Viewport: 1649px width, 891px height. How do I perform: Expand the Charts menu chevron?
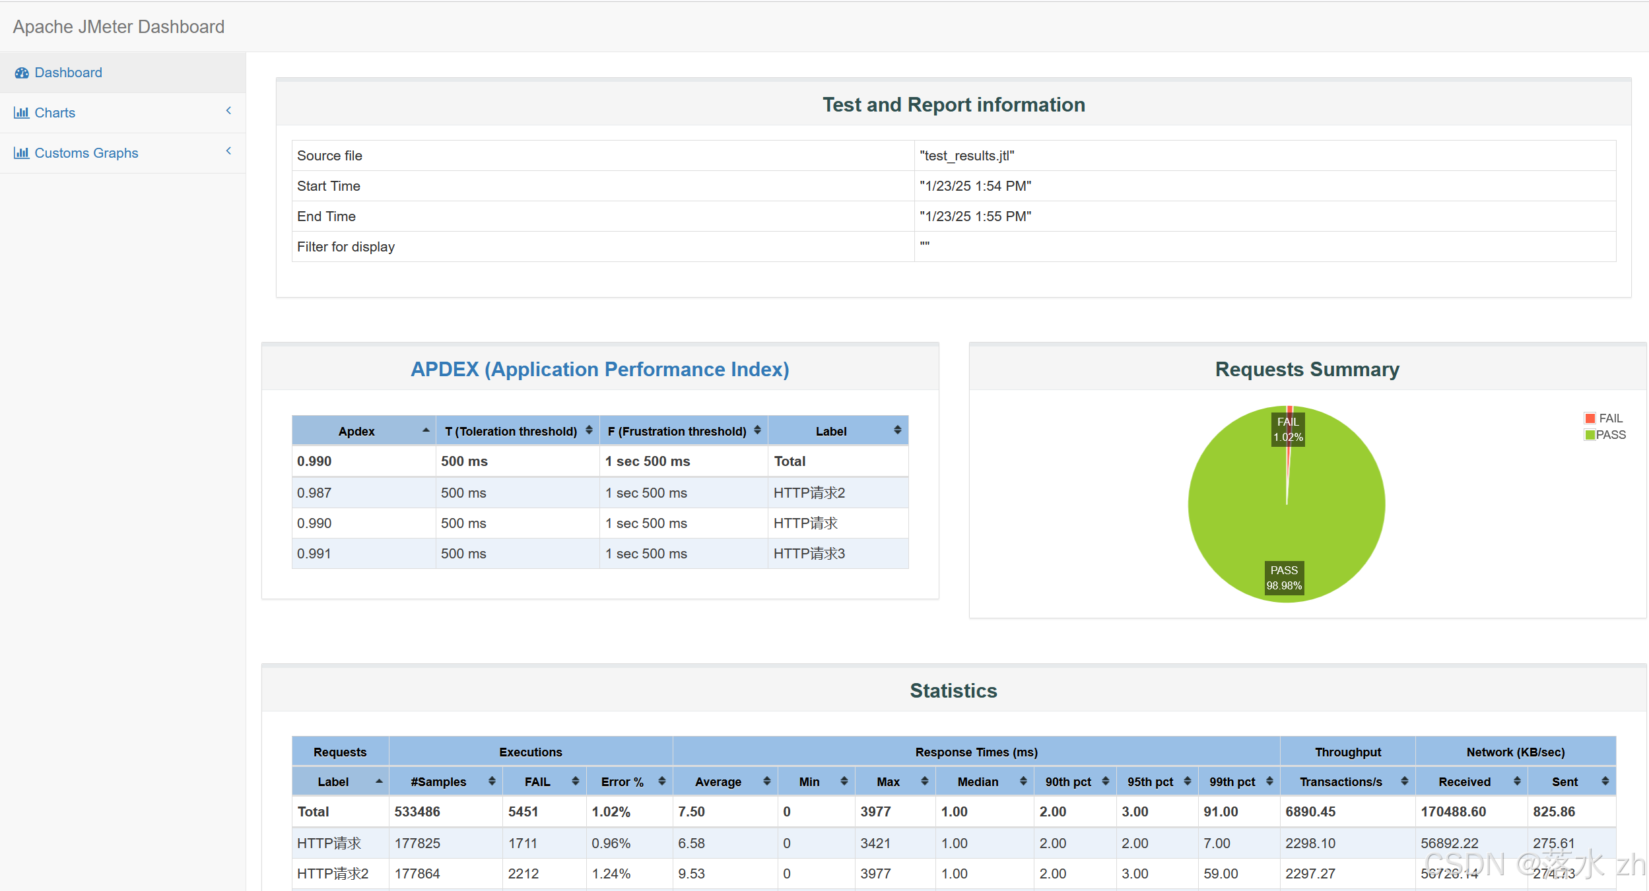coord(228,111)
